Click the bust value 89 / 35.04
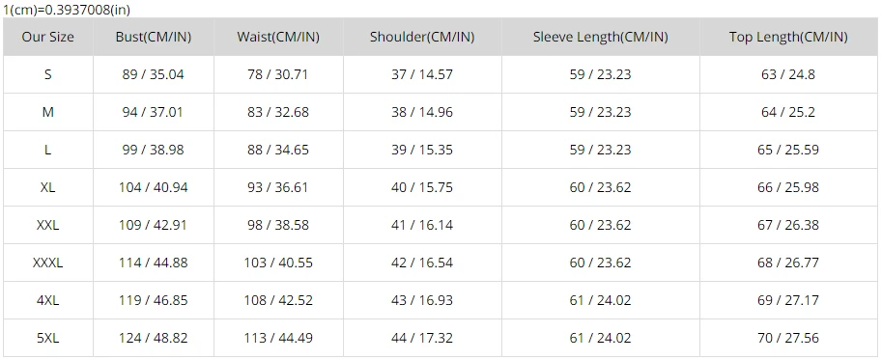 (153, 74)
